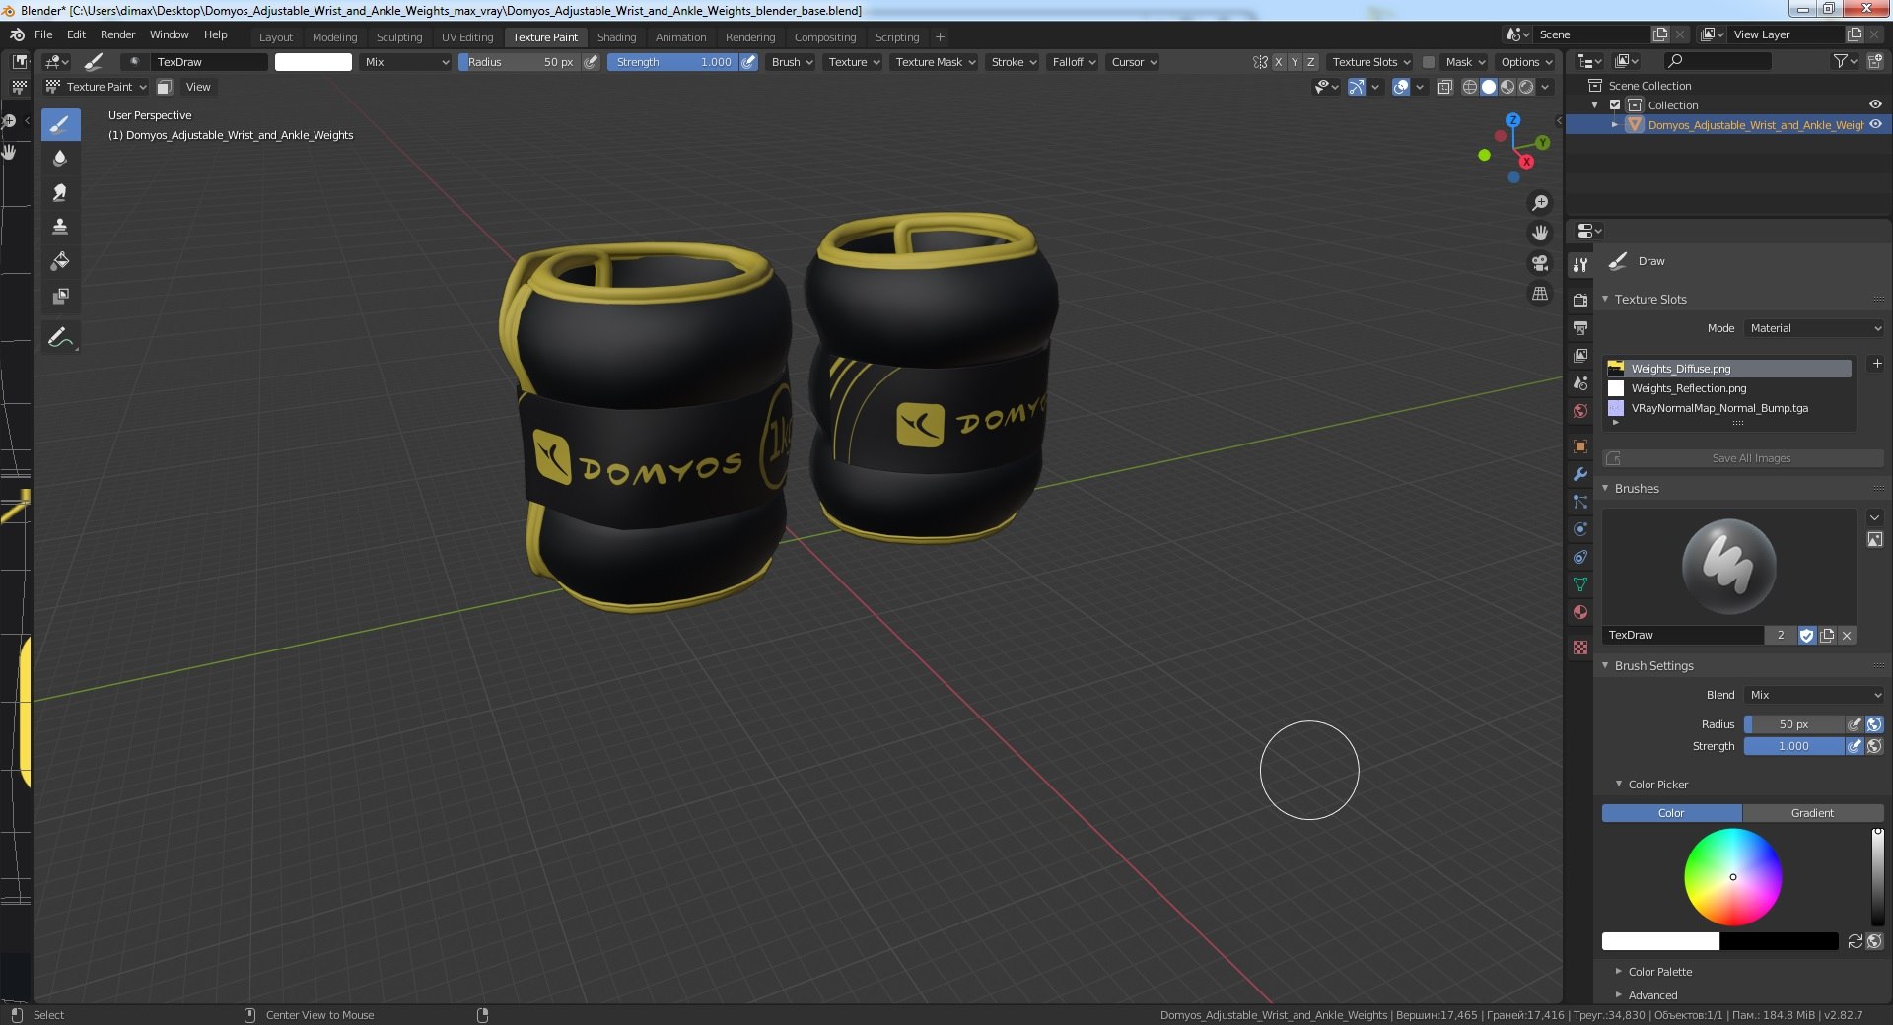Open the Modifiers properties tab (wrench)
Screen dimensions: 1893x1025
tap(1580, 474)
